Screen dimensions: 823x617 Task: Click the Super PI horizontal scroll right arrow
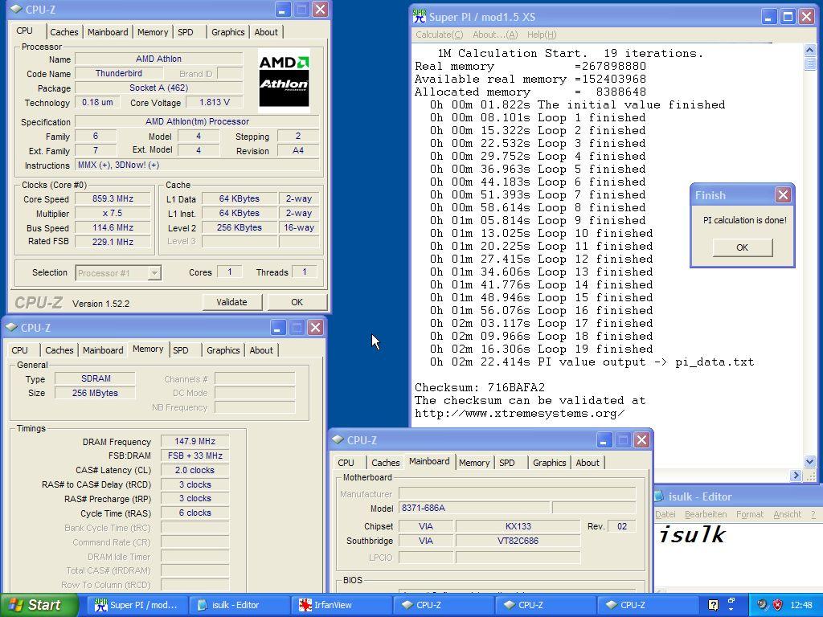tap(796, 476)
